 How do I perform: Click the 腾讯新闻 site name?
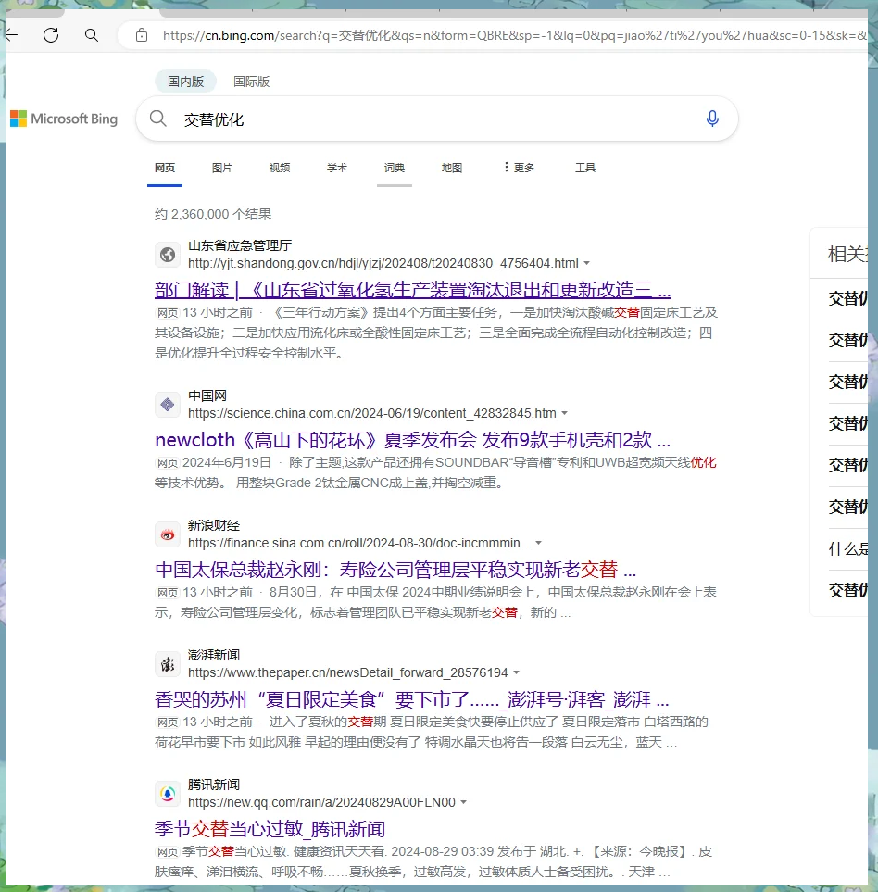(214, 785)
